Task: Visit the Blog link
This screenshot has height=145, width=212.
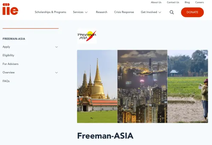Action: coord(187,2)
